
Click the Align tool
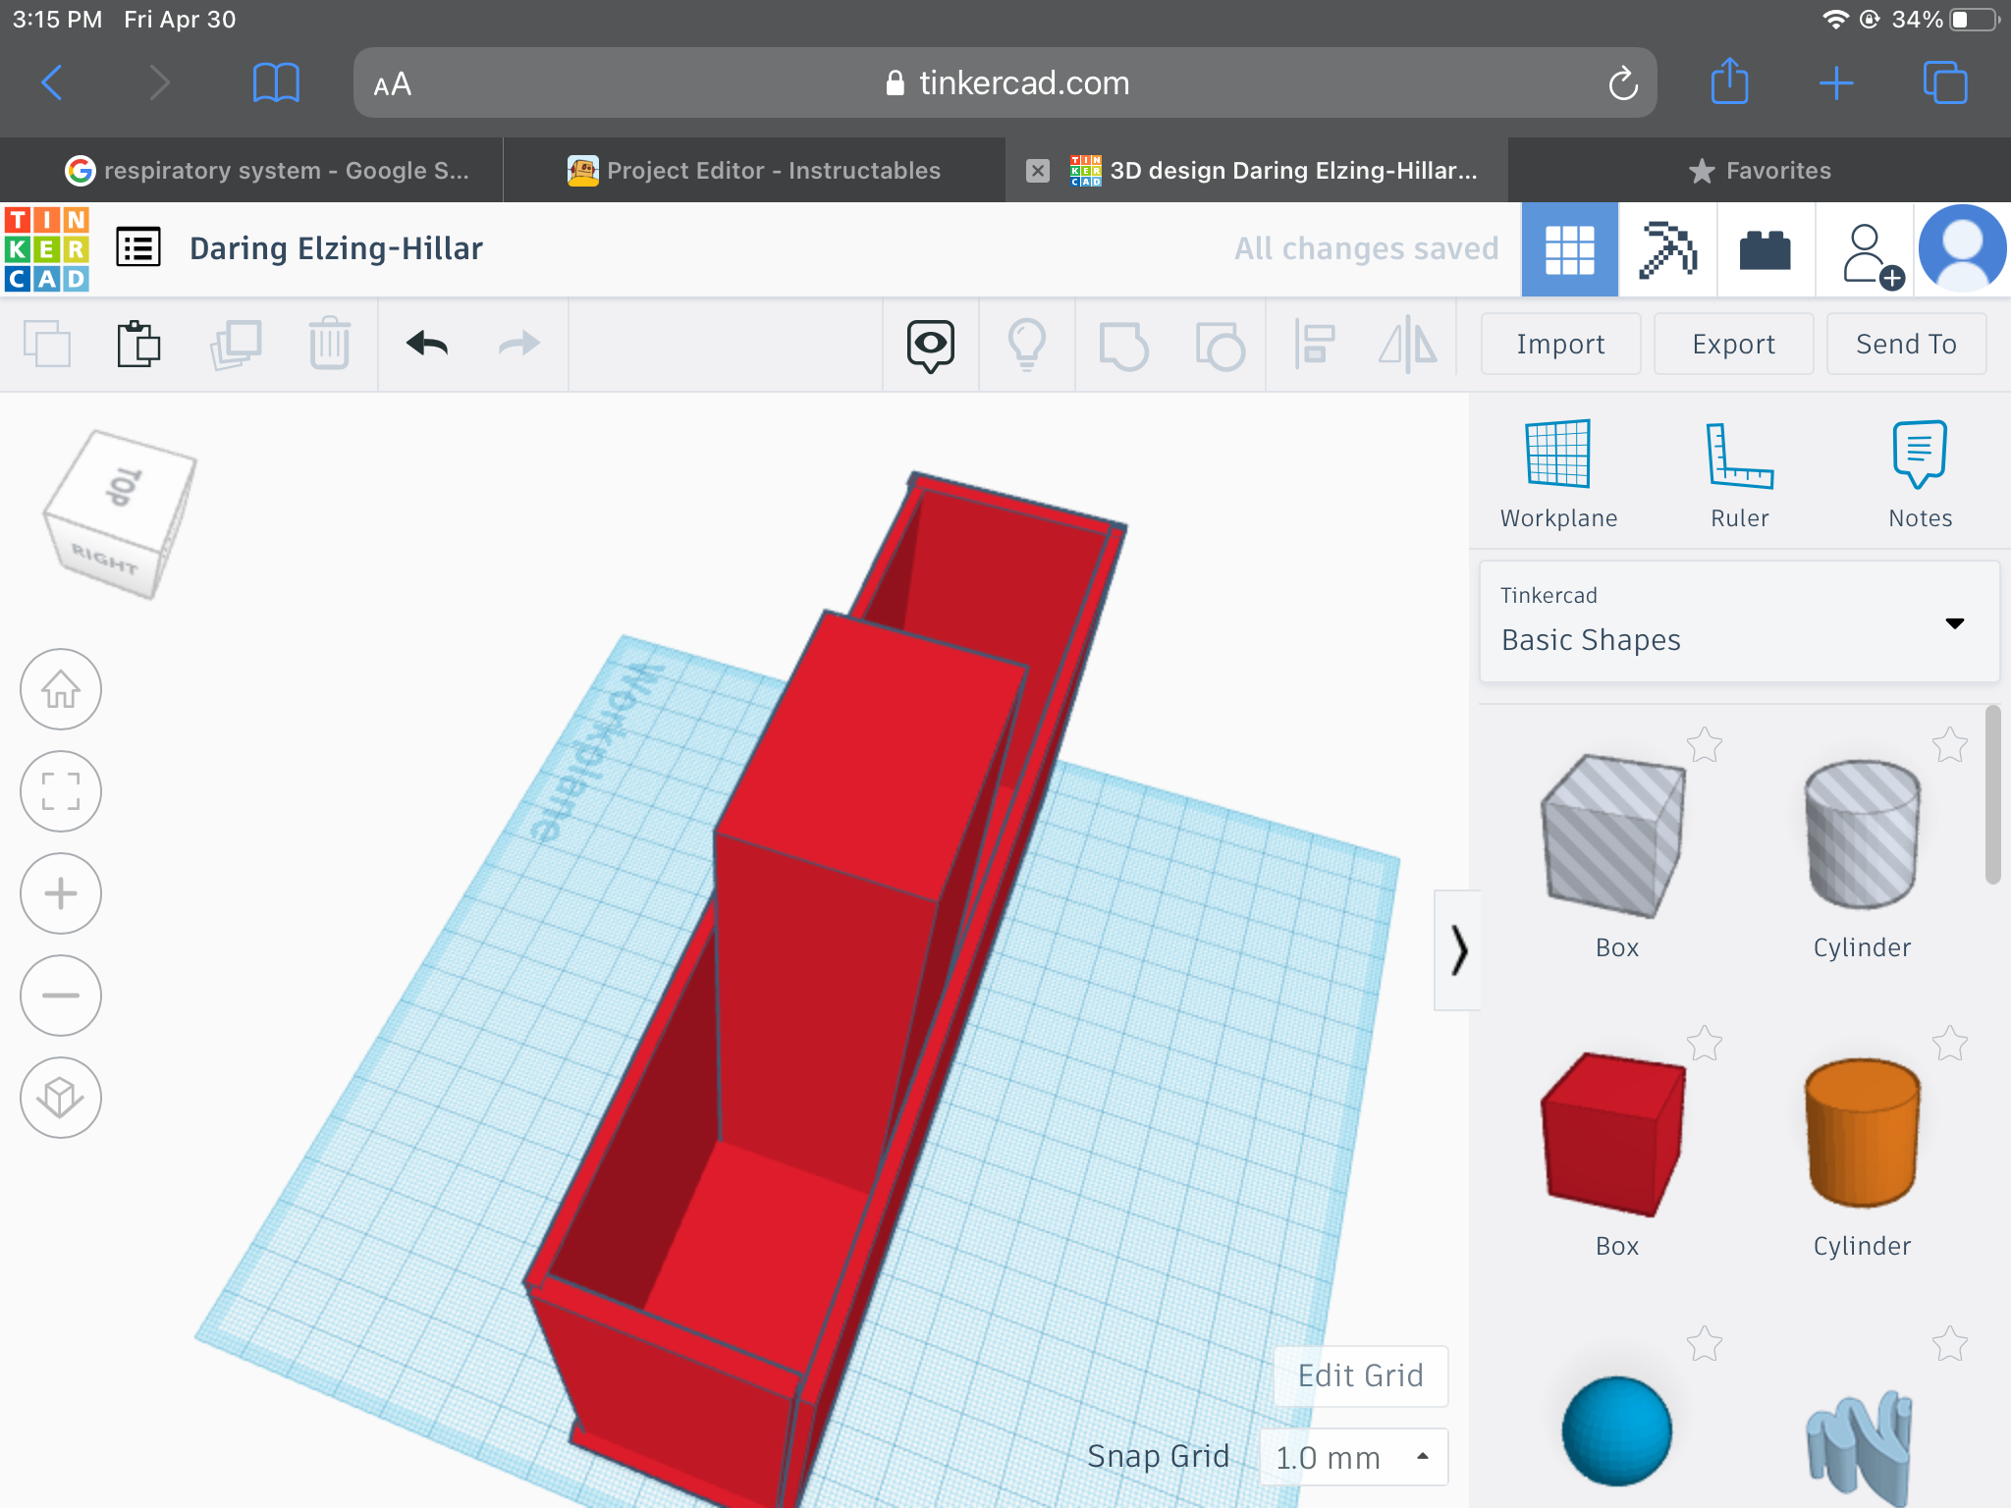(x=1314, y=345)
